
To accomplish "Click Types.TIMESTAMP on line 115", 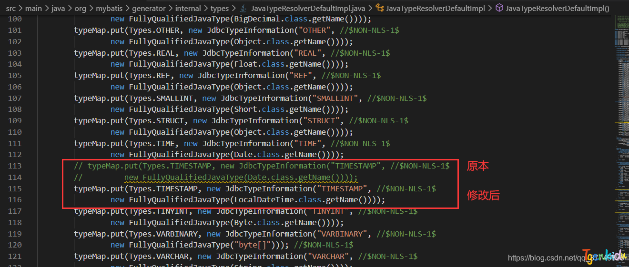I will [x=163, y=188].
